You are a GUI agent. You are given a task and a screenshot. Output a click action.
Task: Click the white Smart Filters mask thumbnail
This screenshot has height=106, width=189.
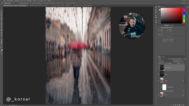click(164, 87)
